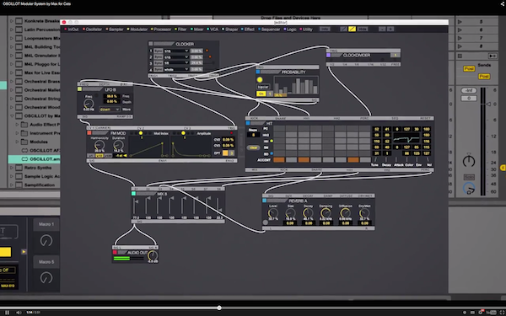Expand the Konkrete Breaks pack in browser
The image size is (506, 316).
pos(12,21)
